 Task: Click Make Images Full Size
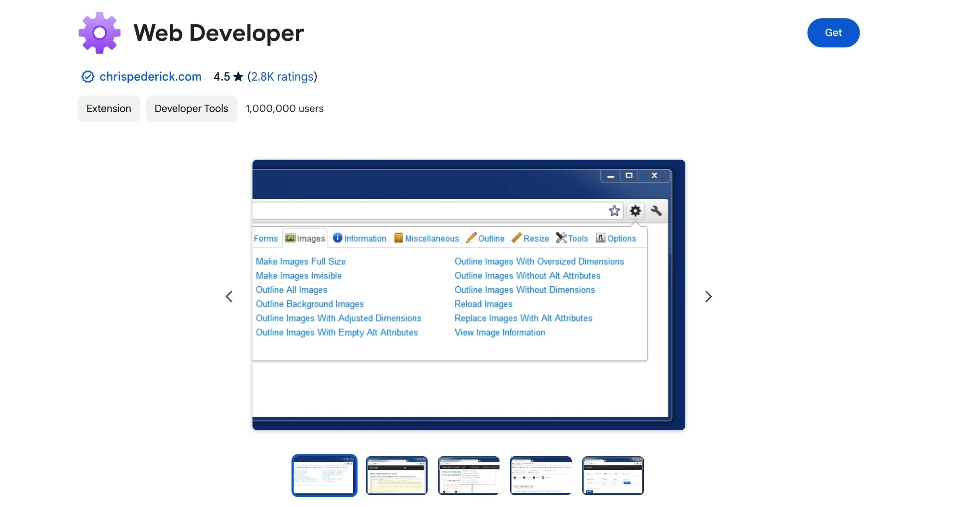(x=301, y=261)
